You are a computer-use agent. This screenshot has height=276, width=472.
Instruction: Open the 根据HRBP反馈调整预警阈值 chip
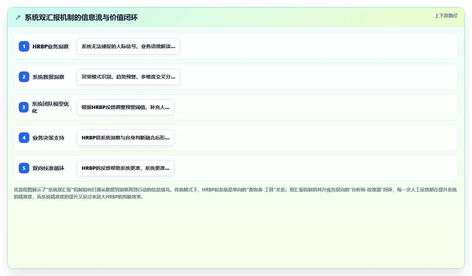tap(125, 107)
